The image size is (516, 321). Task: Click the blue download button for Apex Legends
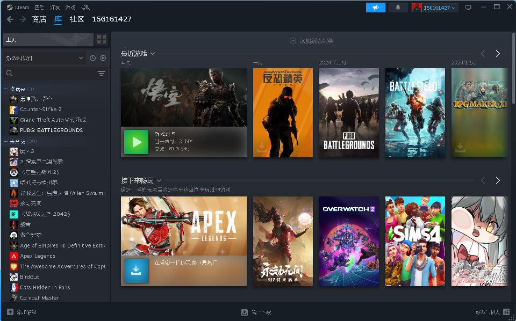(x=136, y=271)
